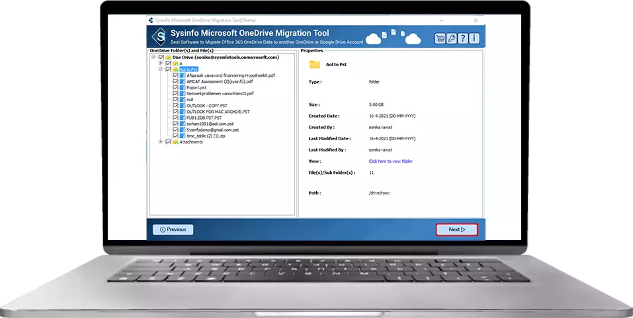Go back with the Previous button
This screenshot has width=633, height=318.
click(173, 229)
